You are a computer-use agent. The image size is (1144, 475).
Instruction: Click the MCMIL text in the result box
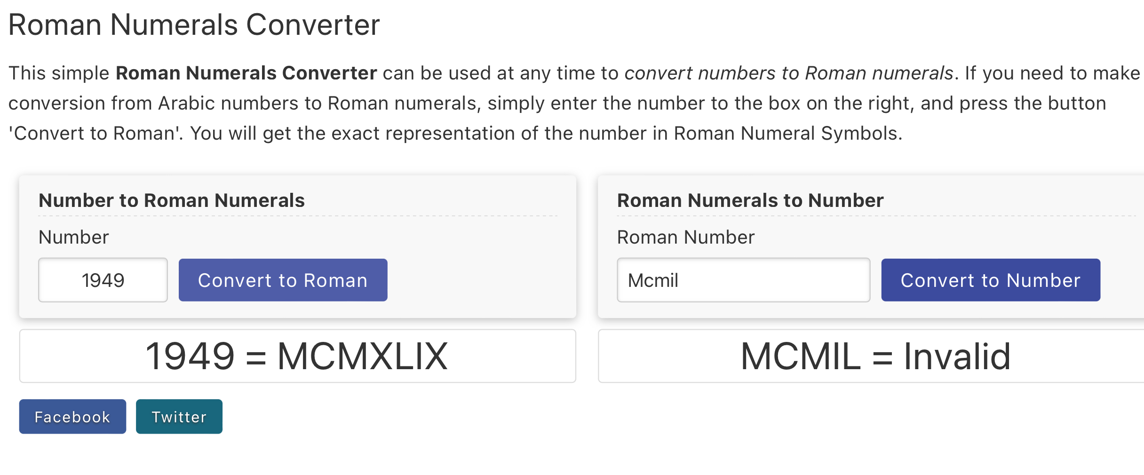coord(801,356)
